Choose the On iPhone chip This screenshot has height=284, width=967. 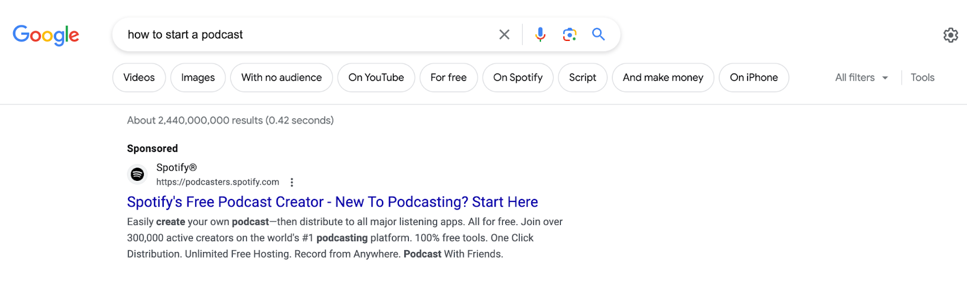[754, 78]
